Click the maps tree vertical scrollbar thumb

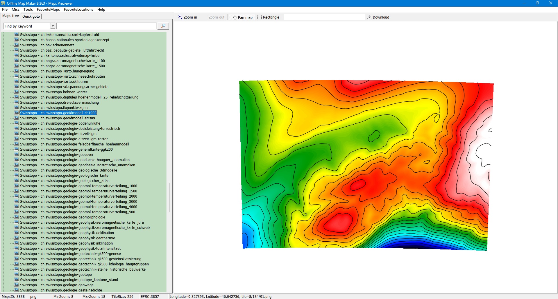169,197
